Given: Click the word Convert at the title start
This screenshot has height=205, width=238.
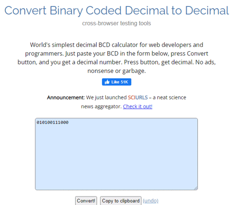Looking at the screenshot, I should click(25, 11).
